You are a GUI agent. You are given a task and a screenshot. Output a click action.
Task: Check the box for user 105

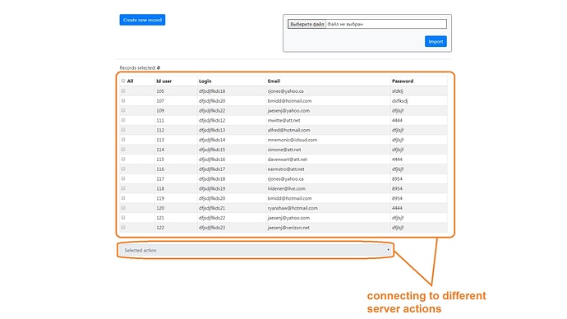(123, 90)
